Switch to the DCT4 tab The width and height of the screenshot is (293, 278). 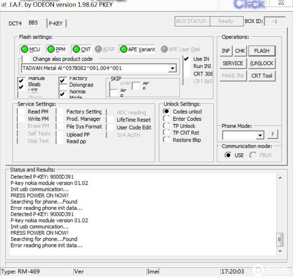[15, 24]
